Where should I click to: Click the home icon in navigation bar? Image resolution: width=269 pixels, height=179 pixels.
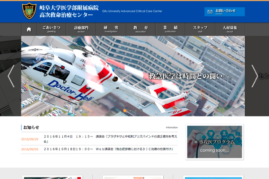tap(29, 30)
